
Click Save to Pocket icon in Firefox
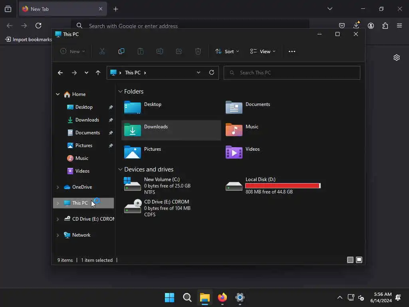(342, 26)
